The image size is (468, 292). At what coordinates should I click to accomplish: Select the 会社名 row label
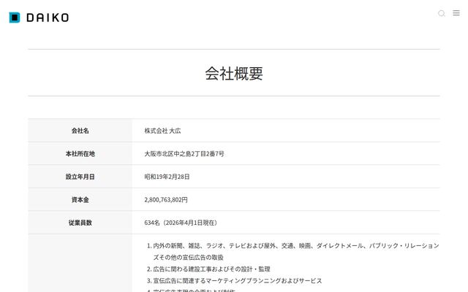tap(80, 131)
